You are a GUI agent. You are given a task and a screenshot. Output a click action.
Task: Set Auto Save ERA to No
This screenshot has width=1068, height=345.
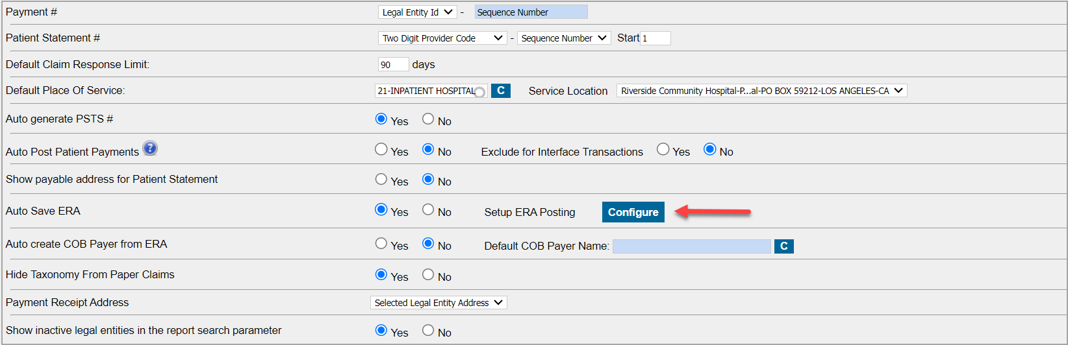(x=428, y=209)
